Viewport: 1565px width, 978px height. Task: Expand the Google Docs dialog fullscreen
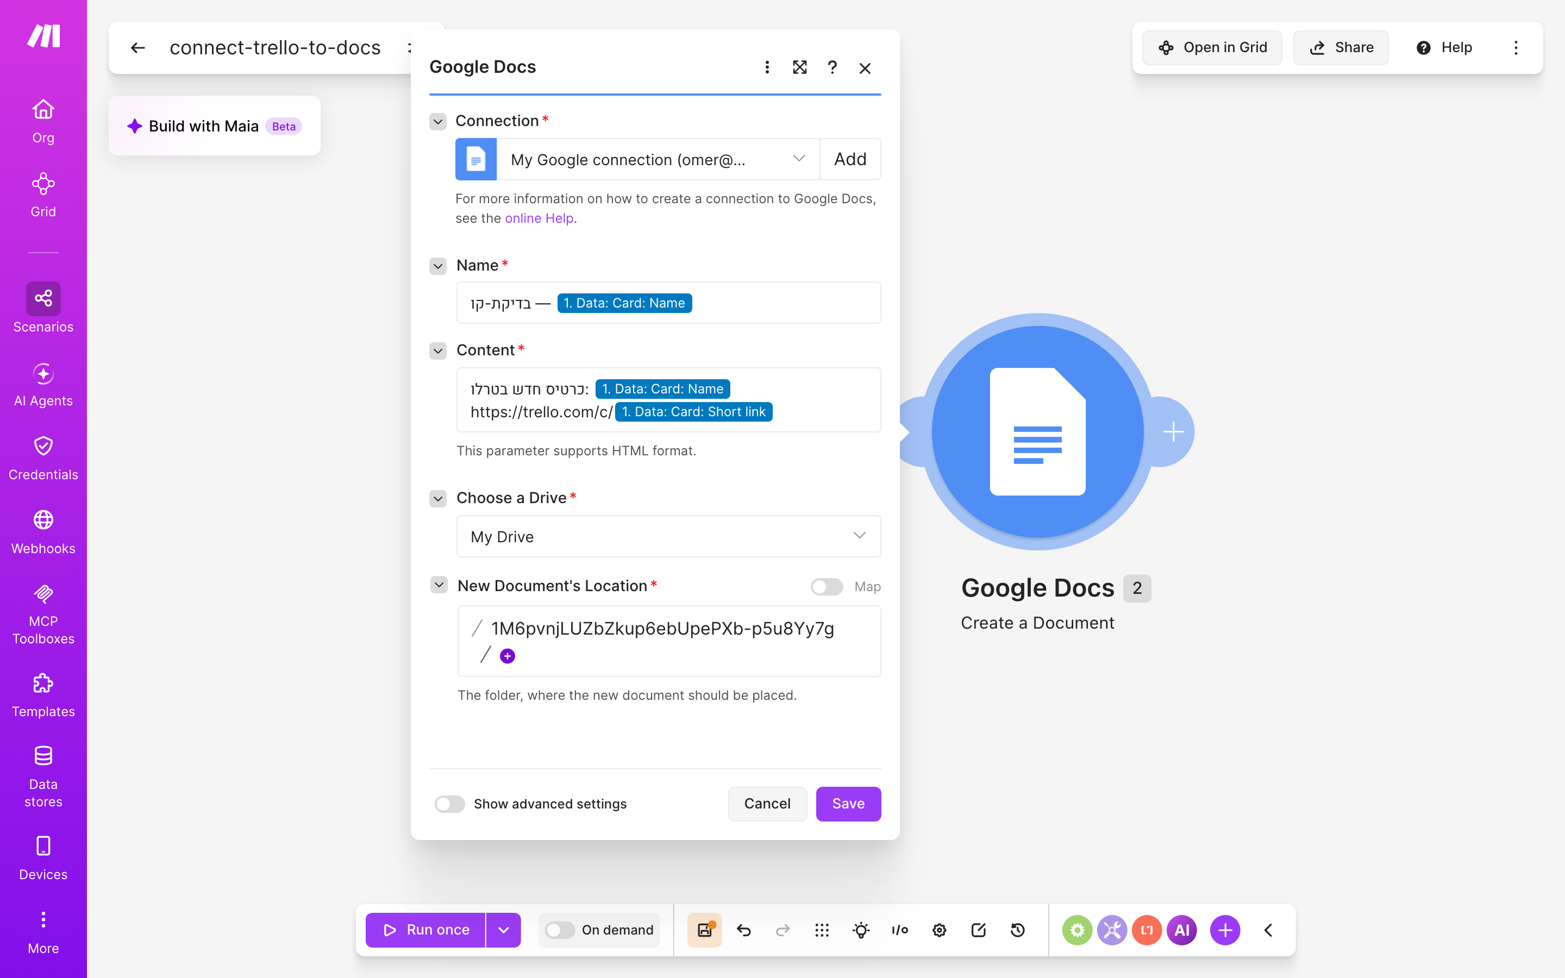pos(800,67)
